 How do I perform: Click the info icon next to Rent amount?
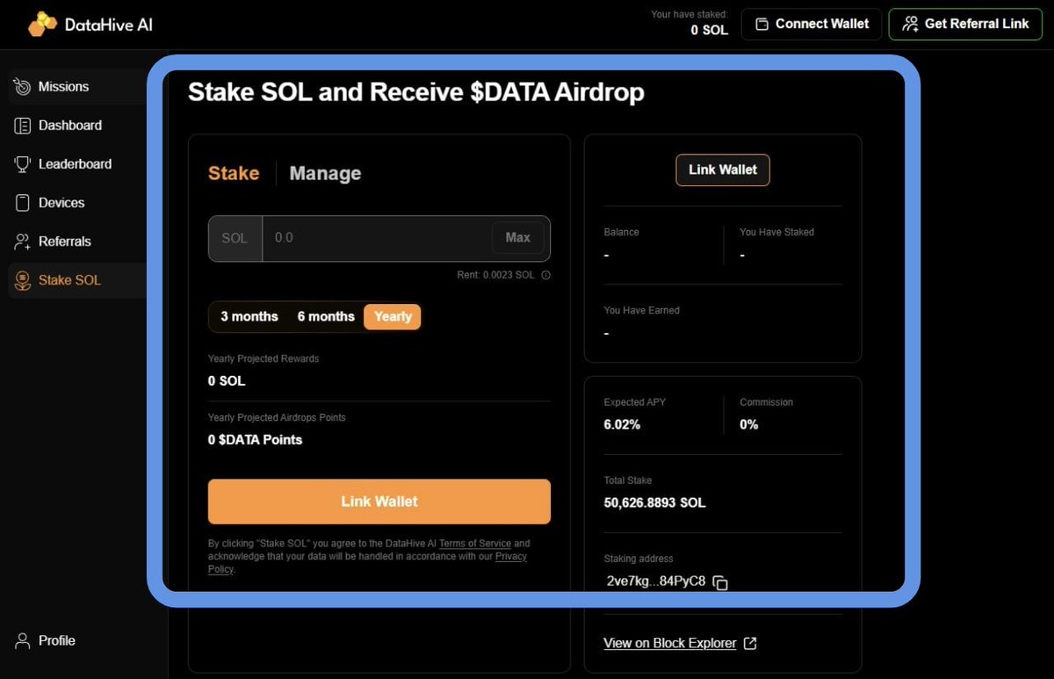545,275
